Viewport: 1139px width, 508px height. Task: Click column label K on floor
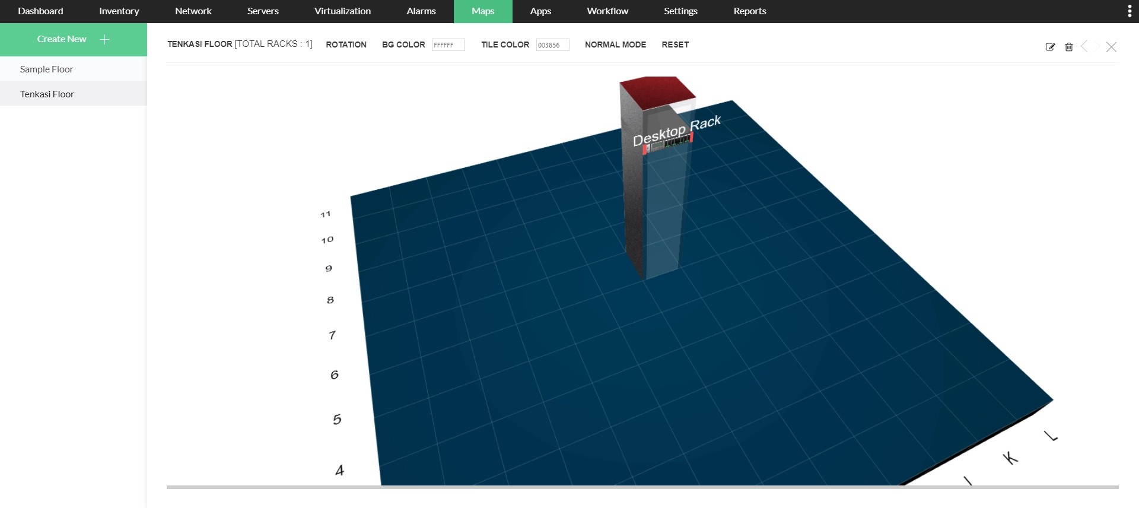pyautogui.click(x=1010, y=458)
